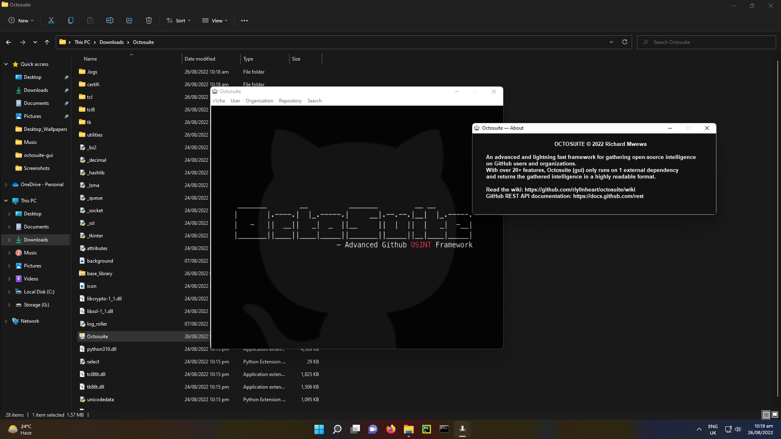Open the Sort dropdown
This screenshot has height=439, width=781.
click(x=178, y=20)
